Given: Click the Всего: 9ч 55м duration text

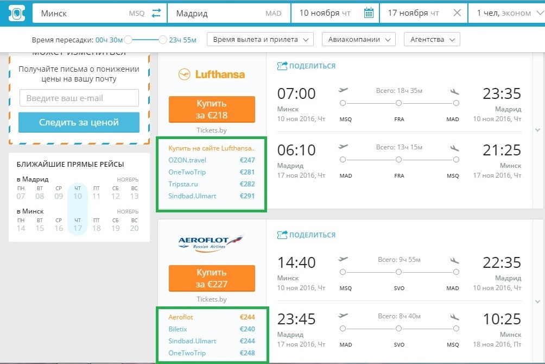Looking at the screenshot, I should tap(399, 260).
